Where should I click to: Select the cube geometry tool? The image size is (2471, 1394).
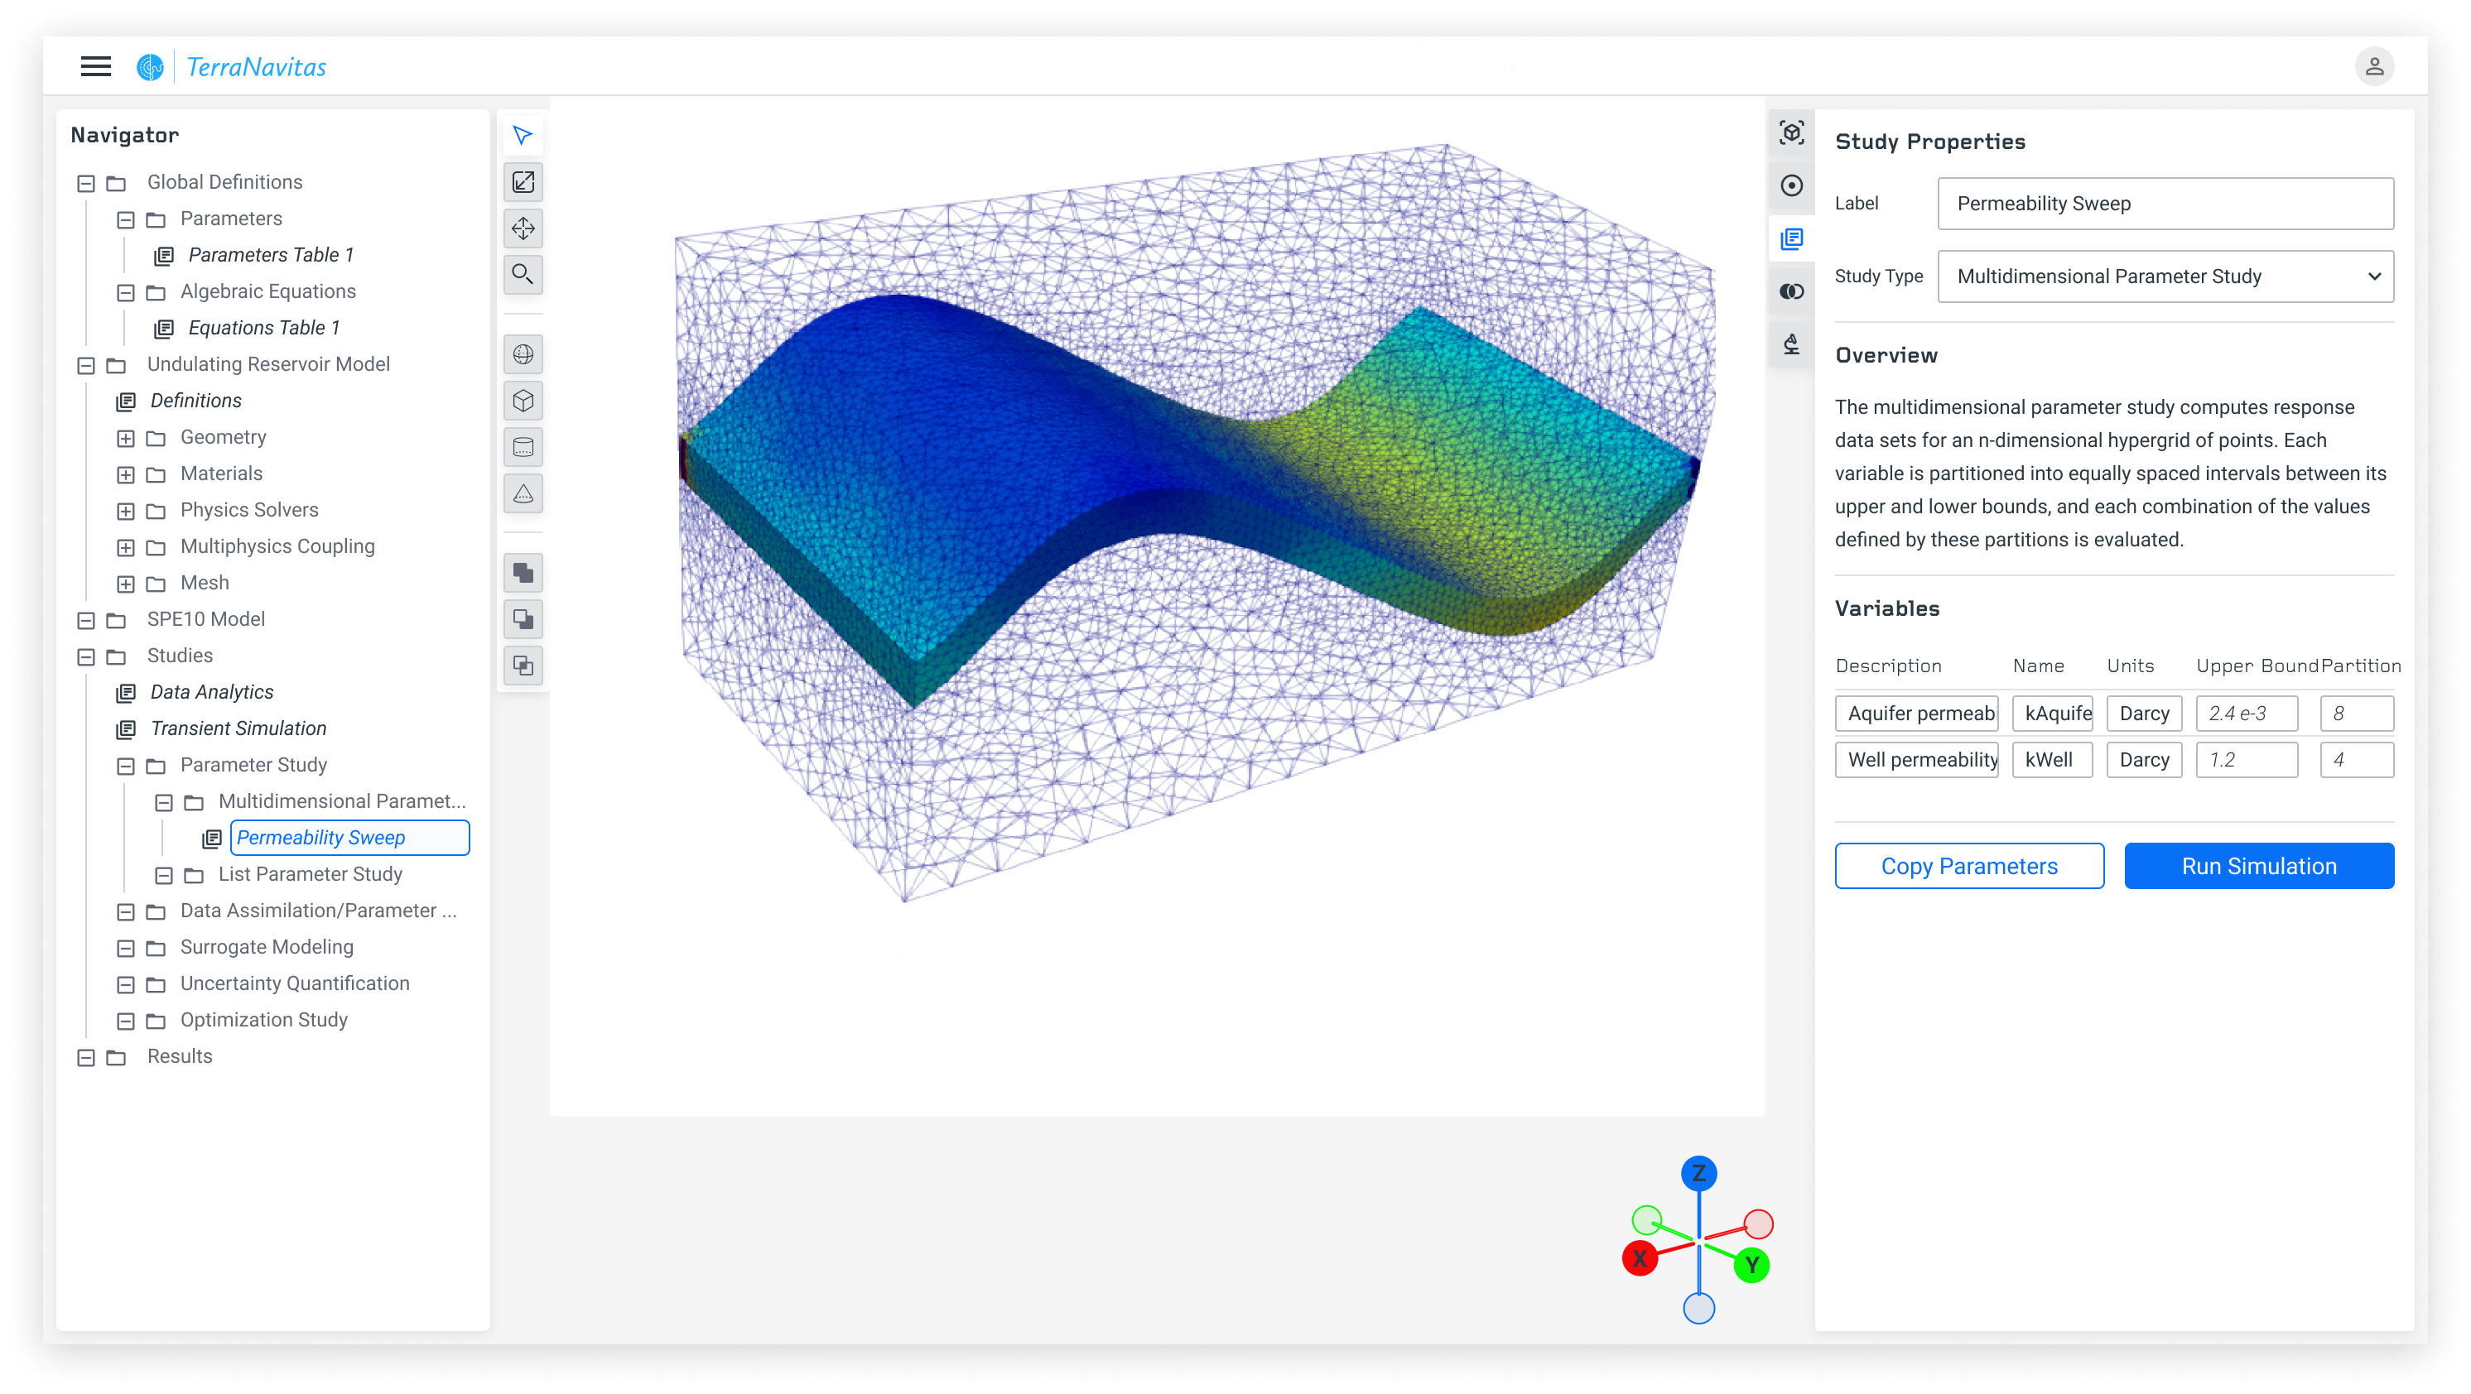pos(523,401)
